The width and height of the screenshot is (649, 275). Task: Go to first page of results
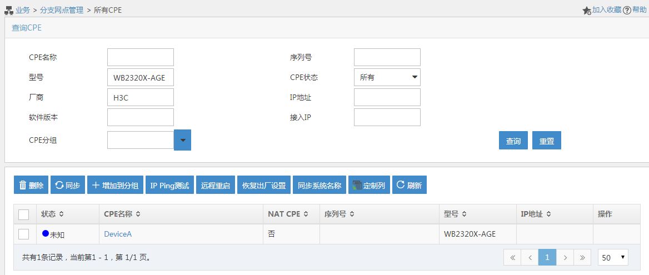click(x=512, y=257)
